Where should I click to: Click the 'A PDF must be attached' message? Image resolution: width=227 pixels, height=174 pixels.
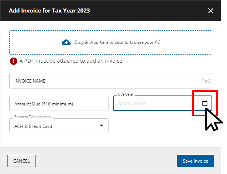[x=71, y=61]
